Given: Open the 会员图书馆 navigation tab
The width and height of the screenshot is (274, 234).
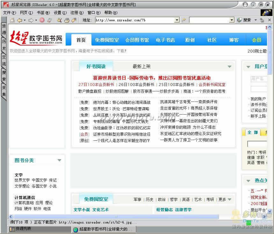Looking at the screenshot, I should click(137, 40).
